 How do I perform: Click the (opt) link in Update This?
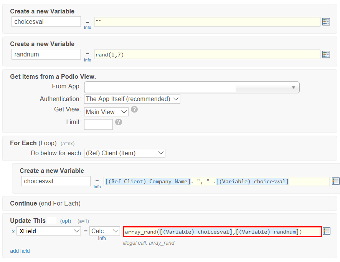click(65, 221)
